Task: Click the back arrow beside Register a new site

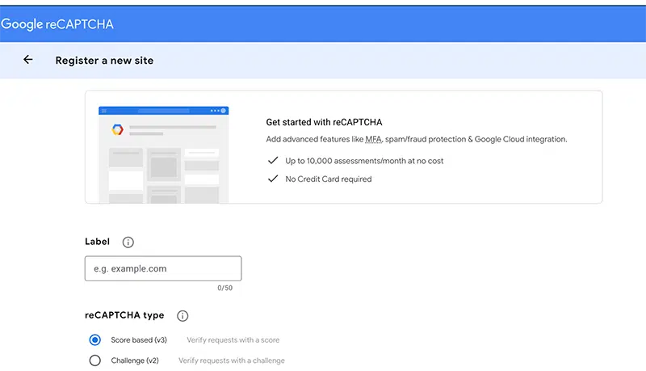Action: coord(28,60)
